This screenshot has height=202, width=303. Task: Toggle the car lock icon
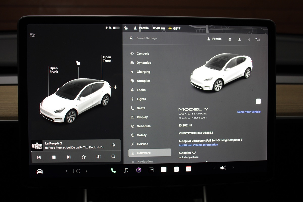(78, 63)
